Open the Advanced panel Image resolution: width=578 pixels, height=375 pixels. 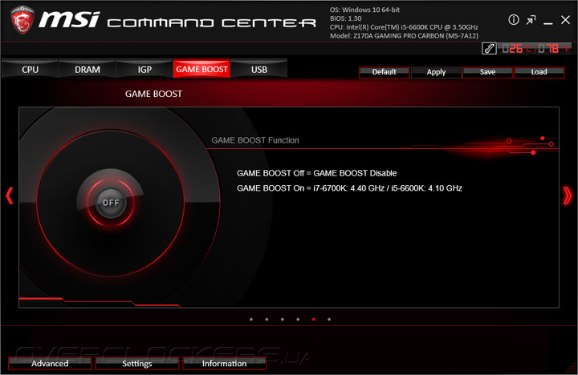[50, 363]
